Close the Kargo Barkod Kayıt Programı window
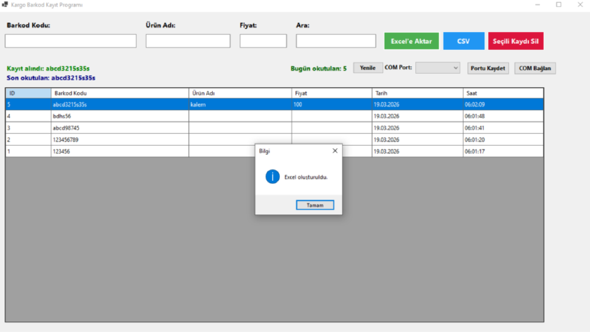The image size is (590, 332). click(x=580, y=4)
